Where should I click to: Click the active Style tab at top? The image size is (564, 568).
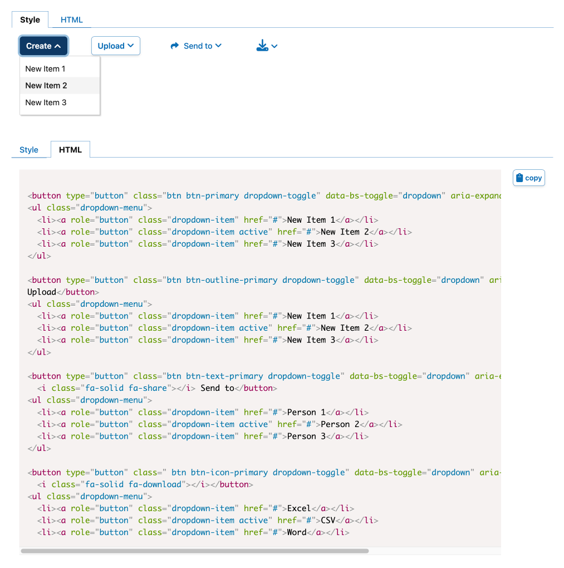[30, 19]
